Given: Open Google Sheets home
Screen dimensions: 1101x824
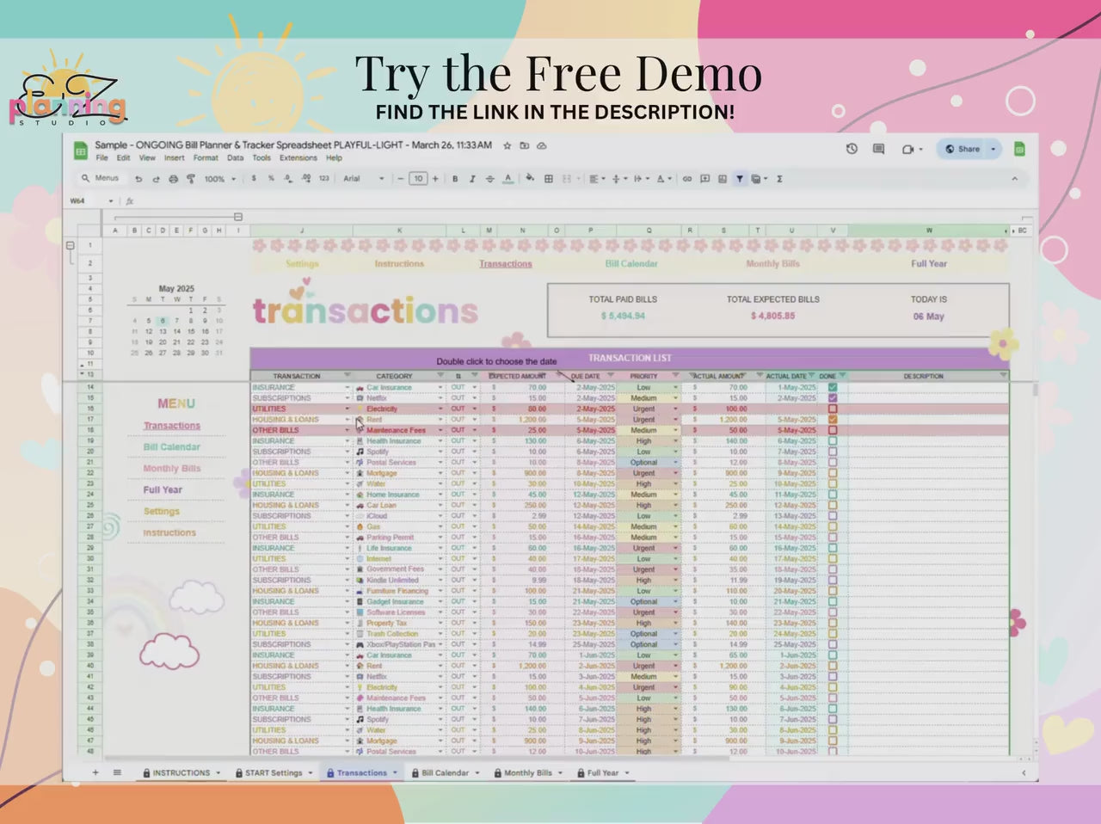Looking at the screenshot, I should [x=80, y=151].
